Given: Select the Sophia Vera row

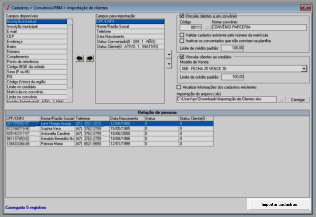Looking at the screenshot, I should (57, 129).
